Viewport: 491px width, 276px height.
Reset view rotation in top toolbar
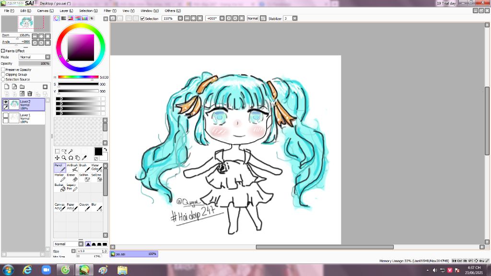point(242,19)
